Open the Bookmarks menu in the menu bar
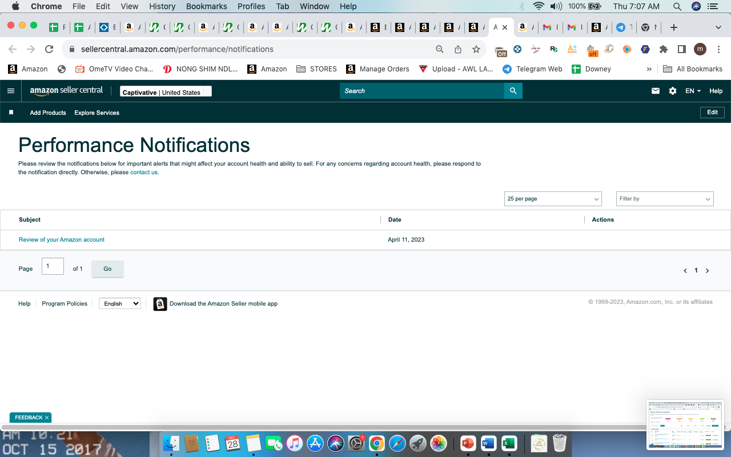 click(207, 6)
